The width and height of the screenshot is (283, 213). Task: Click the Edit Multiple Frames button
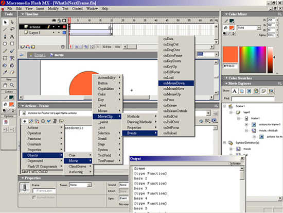86,47
